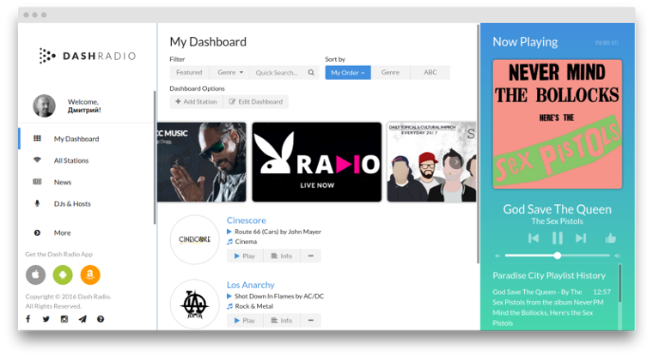Viewport: 653px width, 362px height.
Task: Click the low volume speaker icon
Action: (497, 256)
